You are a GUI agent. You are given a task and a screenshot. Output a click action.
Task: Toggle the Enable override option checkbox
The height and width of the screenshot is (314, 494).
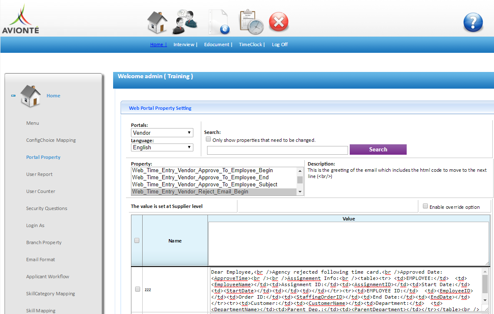tap(425, 206)
